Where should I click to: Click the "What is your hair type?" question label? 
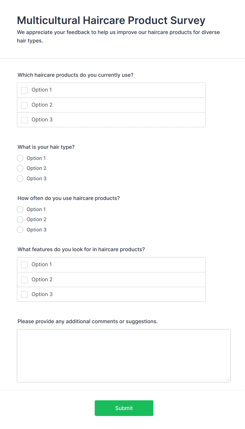click(46, 147)
